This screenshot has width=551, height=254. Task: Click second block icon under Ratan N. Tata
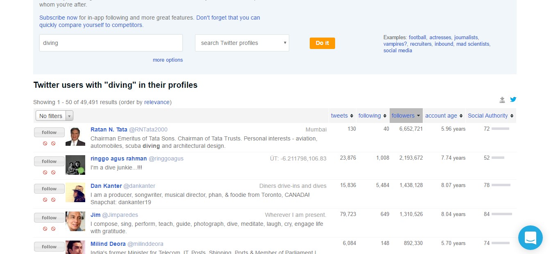pos(53,143)
